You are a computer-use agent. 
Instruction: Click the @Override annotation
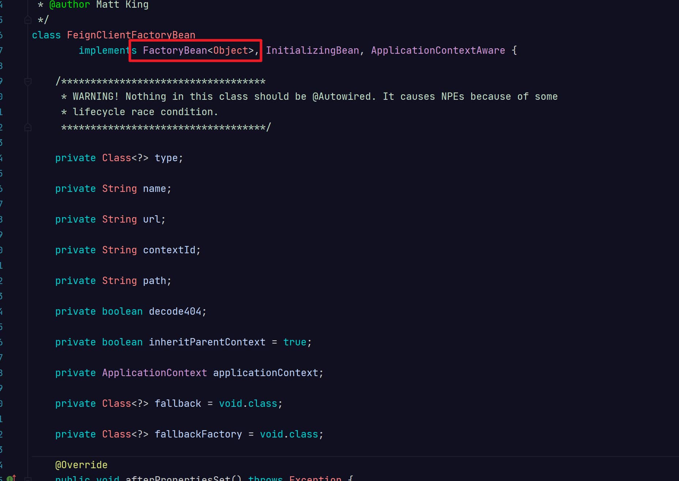tap(81, 465)
